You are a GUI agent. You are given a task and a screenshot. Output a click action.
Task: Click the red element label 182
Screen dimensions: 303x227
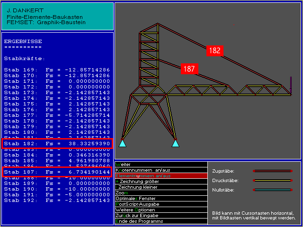(214, 51)
